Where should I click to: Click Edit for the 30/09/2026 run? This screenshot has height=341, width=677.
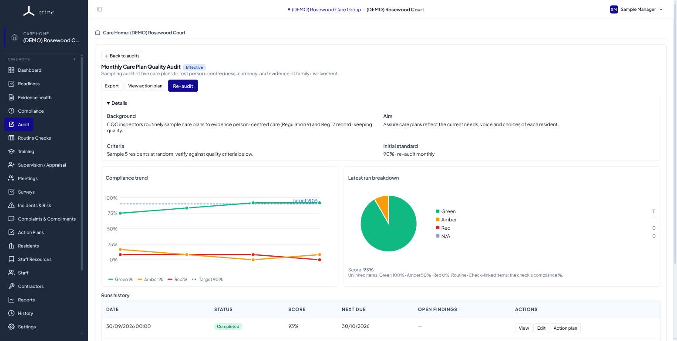pyautogui.click(x=541, y=328)
